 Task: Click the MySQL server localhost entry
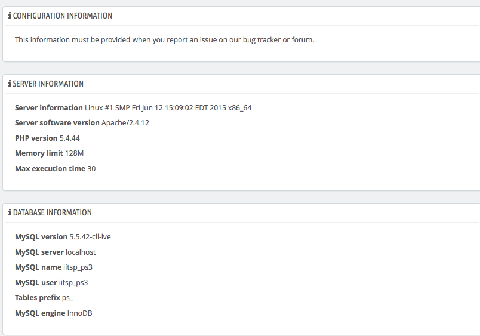[55, 252]
